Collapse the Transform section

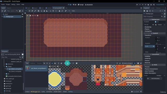point(148,35)
